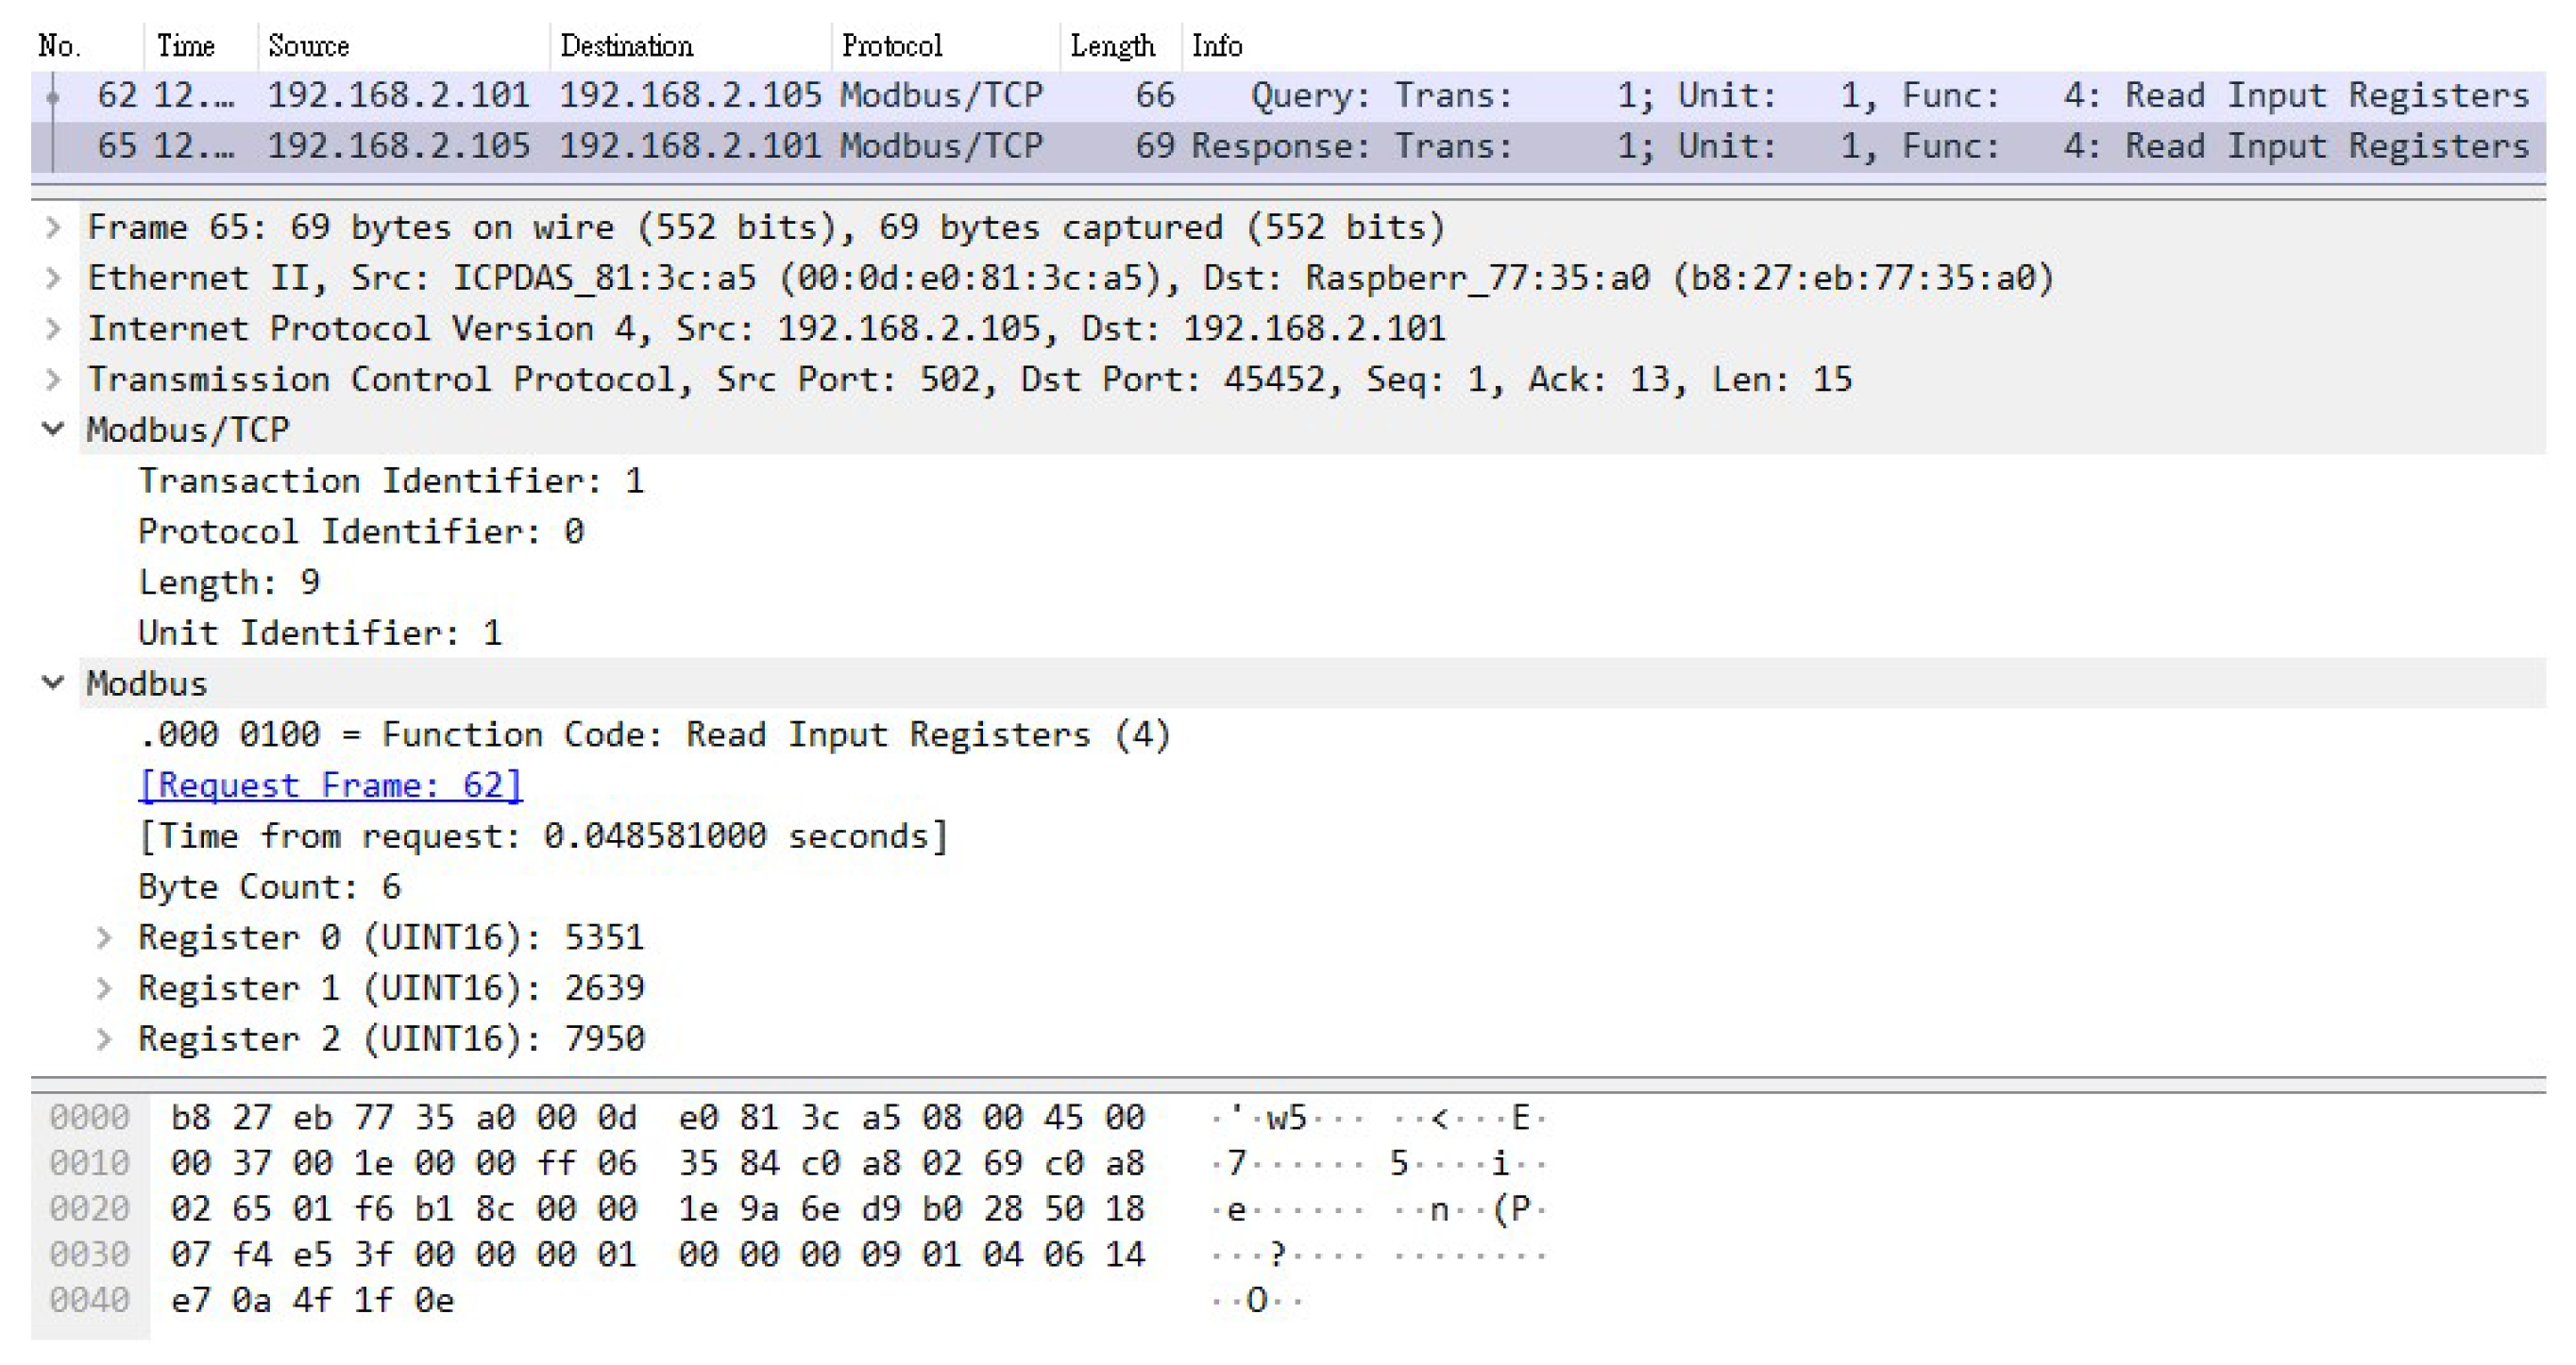This screenshot has width=2576, height=1365.
Task: Expand Register 0 value 5351
Action: (x=104, y=938)
